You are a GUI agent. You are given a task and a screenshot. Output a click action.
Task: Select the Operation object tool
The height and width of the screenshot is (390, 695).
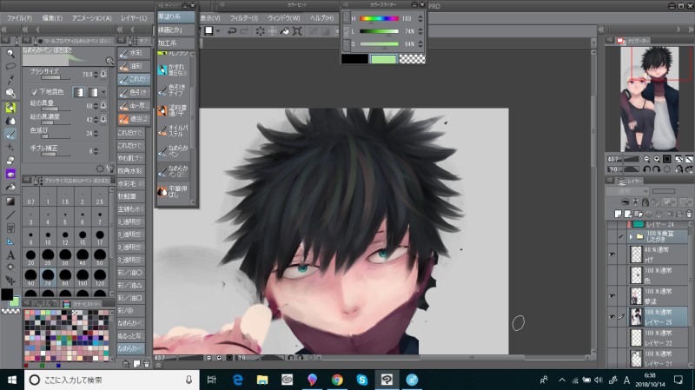[10, 93]
